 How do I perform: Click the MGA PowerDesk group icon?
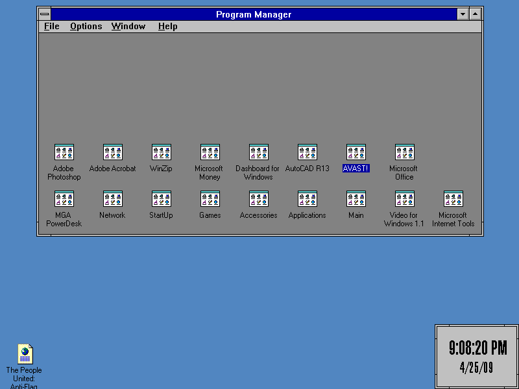point(64,199)
